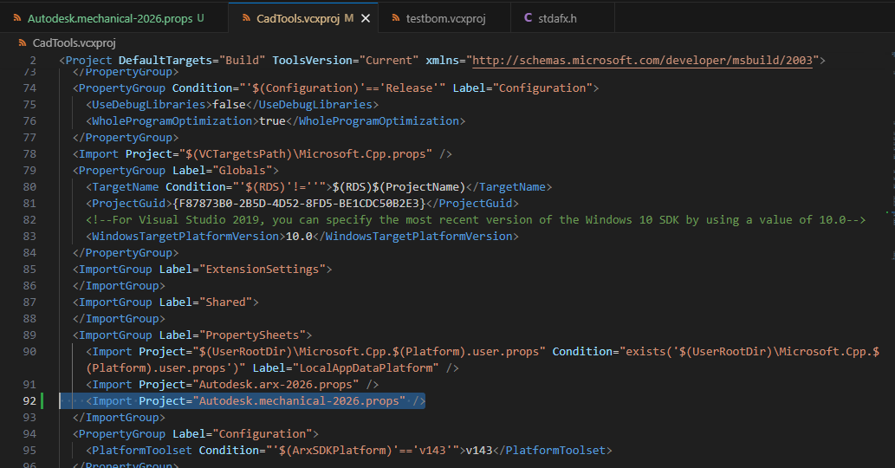
Task: Place cursor on the ProjectGuid value
Action: click(298, 203)
